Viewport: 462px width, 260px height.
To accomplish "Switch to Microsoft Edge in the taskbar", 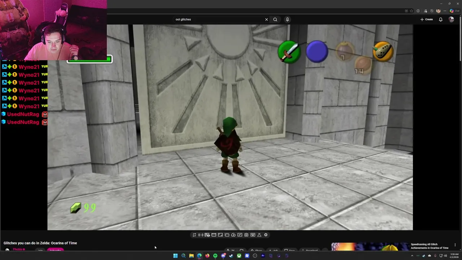I will click(x=199, y=256).
